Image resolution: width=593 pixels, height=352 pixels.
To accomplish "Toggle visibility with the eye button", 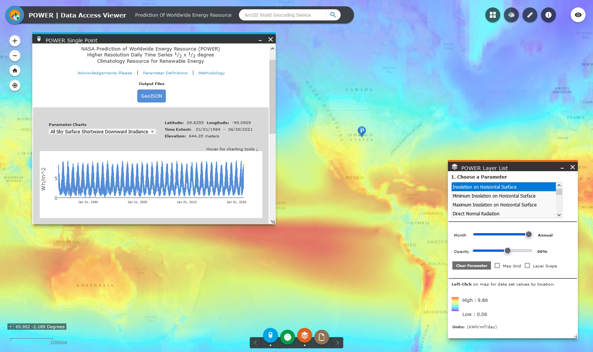I will [x=578, y=15].
